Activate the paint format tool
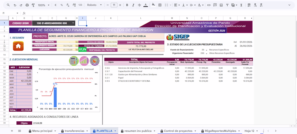 [x=33, y=5]
